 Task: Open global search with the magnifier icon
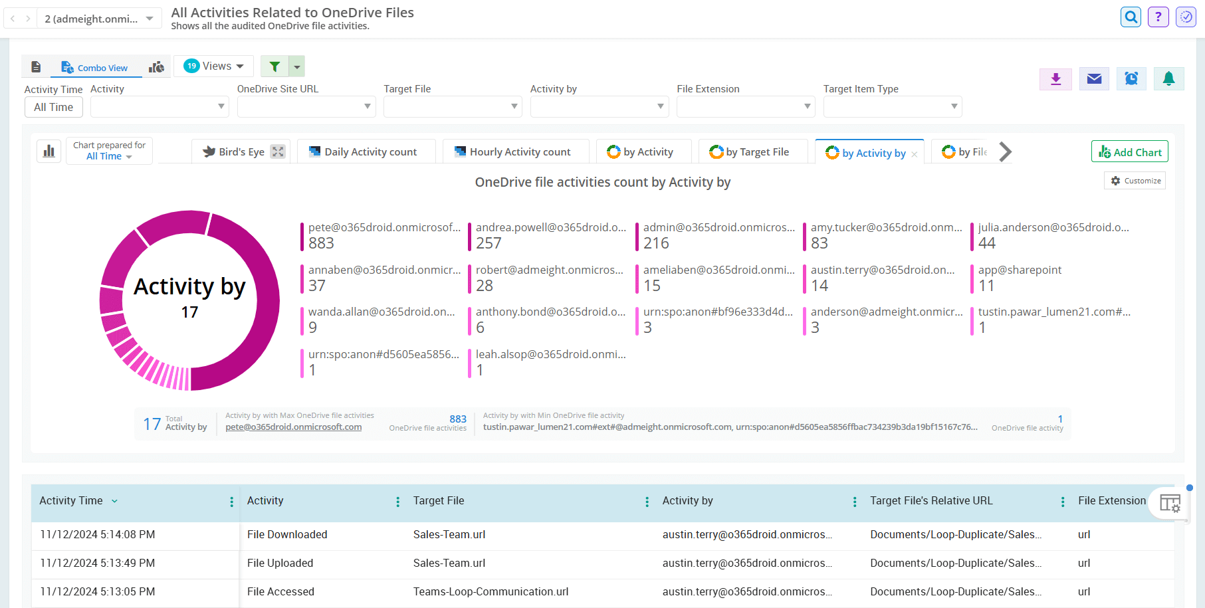pyautogui.click(x=1131, y=17)
